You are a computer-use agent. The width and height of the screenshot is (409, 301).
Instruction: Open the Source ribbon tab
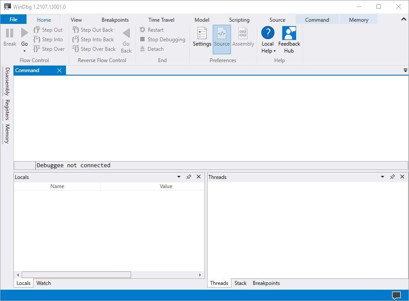(277, 20)
